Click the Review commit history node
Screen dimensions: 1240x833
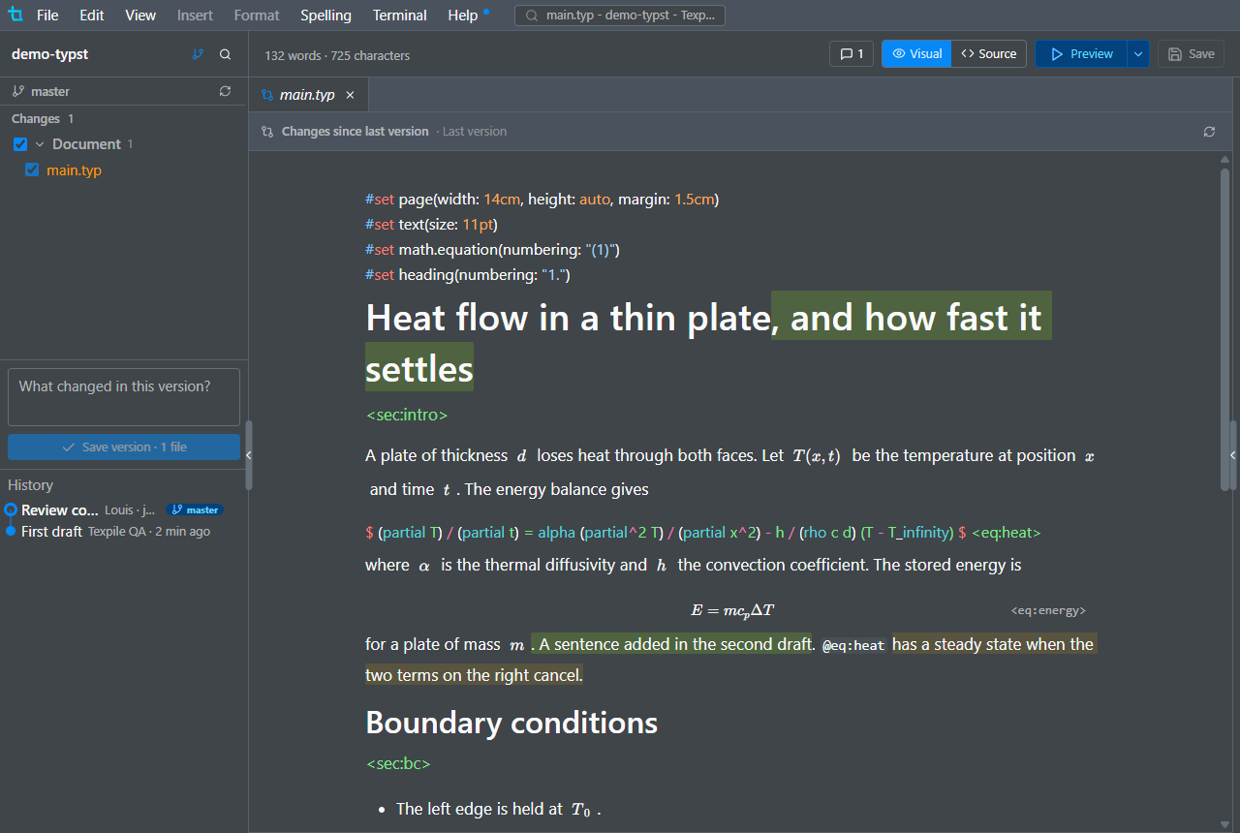[11, 509]
